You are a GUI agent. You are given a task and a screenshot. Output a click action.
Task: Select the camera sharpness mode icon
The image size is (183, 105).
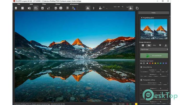point(149,45)
